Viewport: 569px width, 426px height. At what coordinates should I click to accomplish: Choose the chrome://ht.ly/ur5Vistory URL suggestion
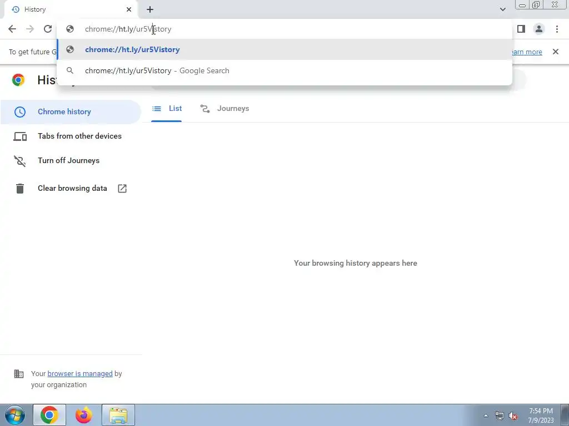(284, 49)
